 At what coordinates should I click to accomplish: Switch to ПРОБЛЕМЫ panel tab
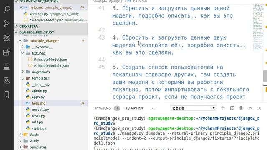(x=102, y=108)
